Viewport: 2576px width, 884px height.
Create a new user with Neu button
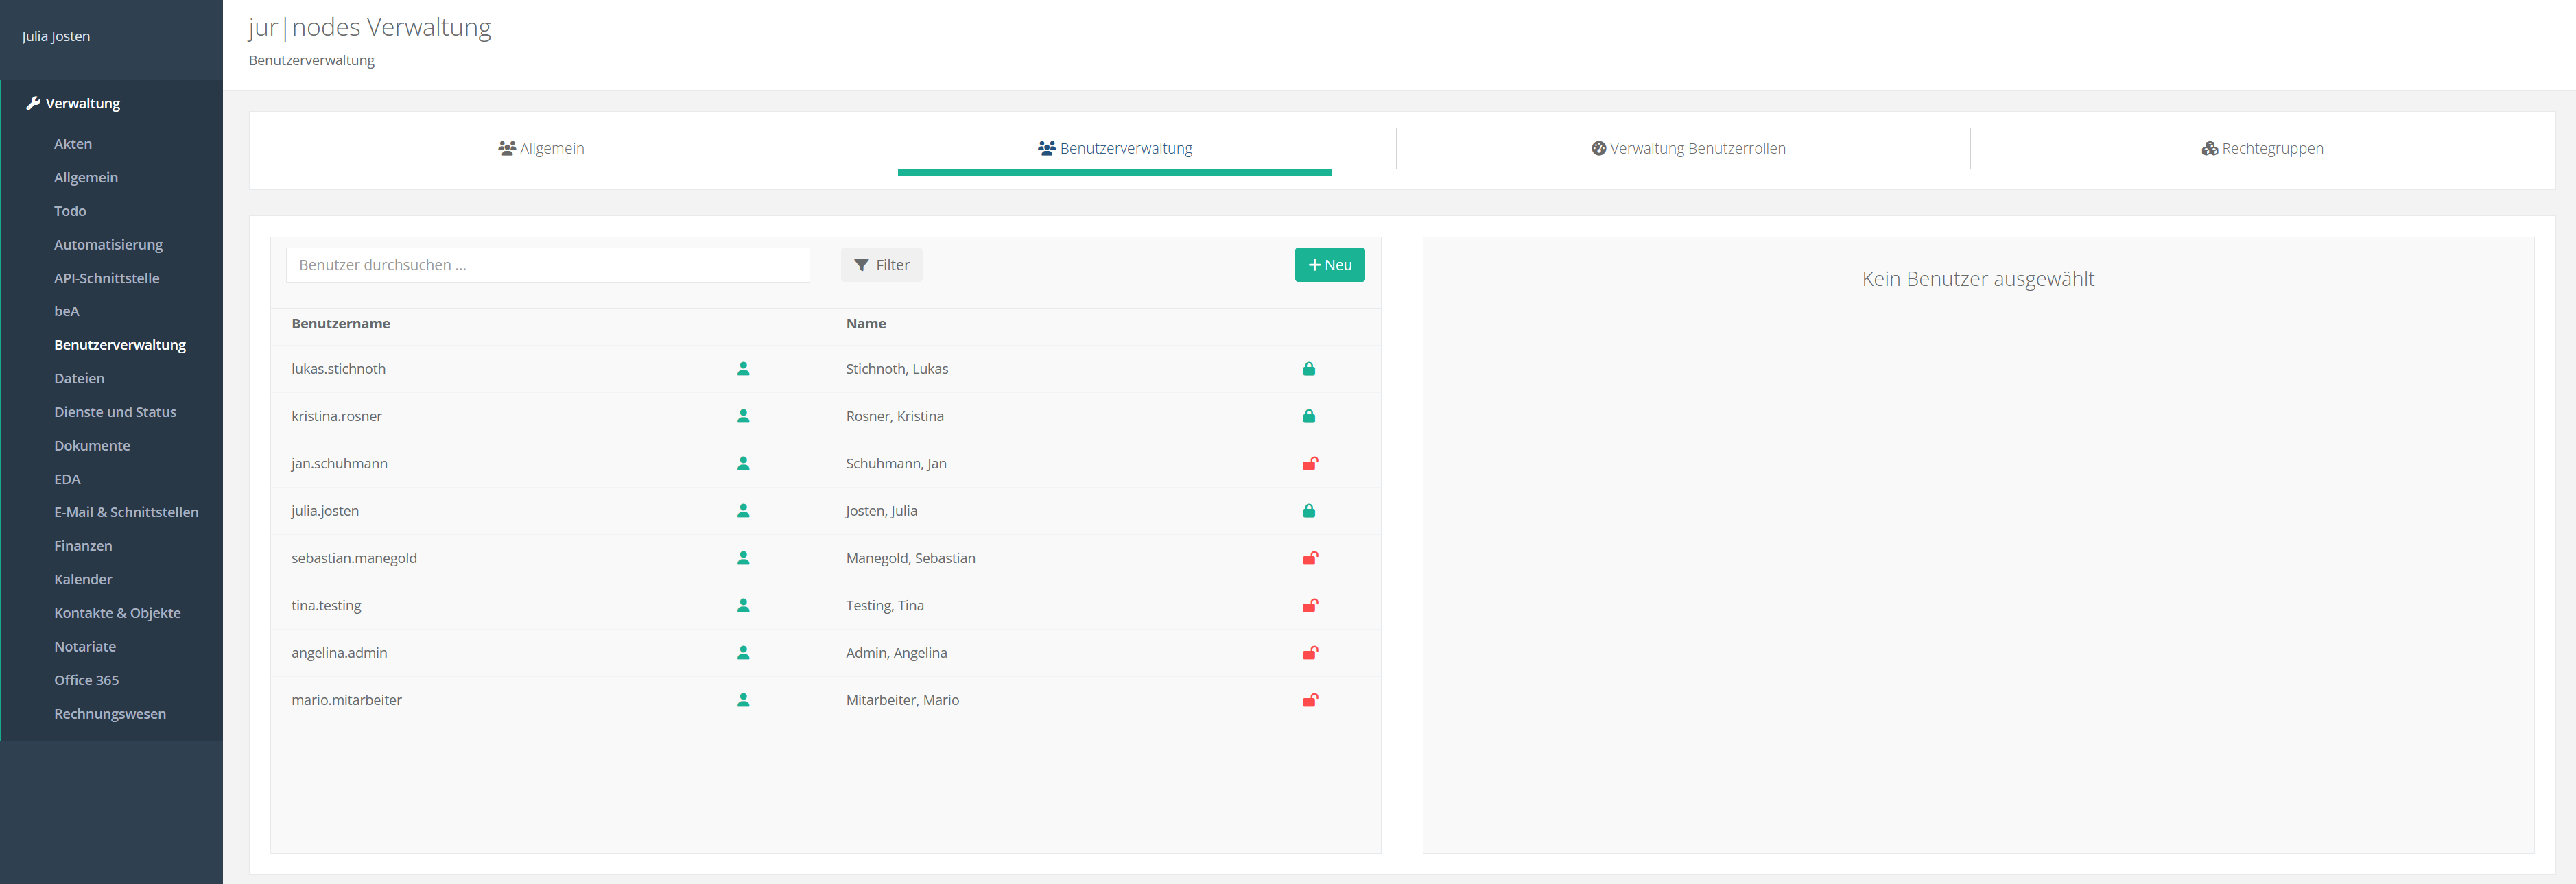1329,265
